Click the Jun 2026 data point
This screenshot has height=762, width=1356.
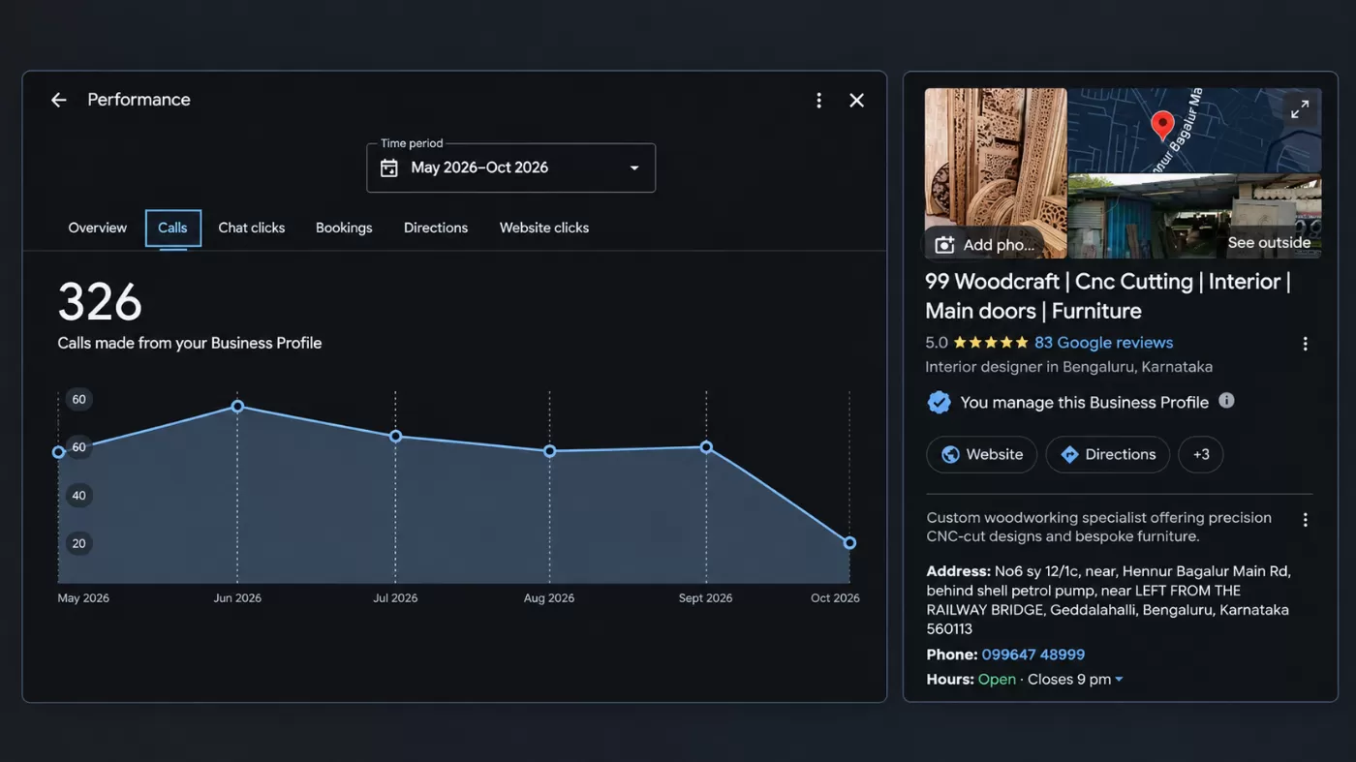[x=237, y=407]
